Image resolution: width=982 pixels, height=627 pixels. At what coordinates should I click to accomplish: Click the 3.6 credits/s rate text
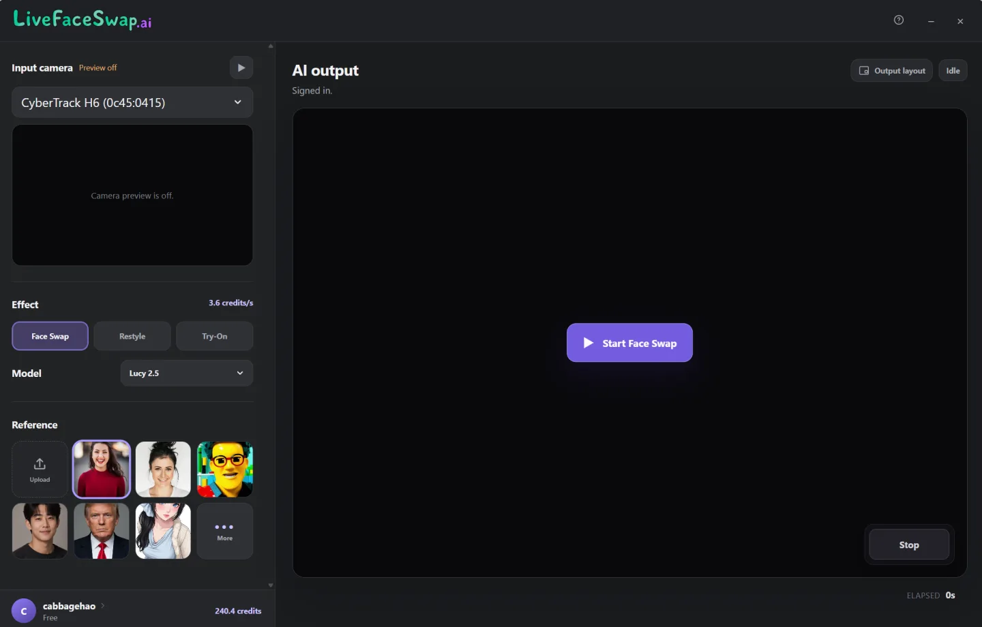(x=230, y=303)
